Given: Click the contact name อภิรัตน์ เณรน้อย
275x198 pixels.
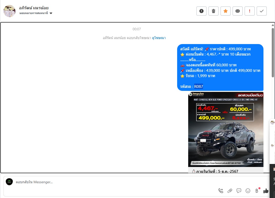Looking at the screenshot, I should (x=34, y=8).
